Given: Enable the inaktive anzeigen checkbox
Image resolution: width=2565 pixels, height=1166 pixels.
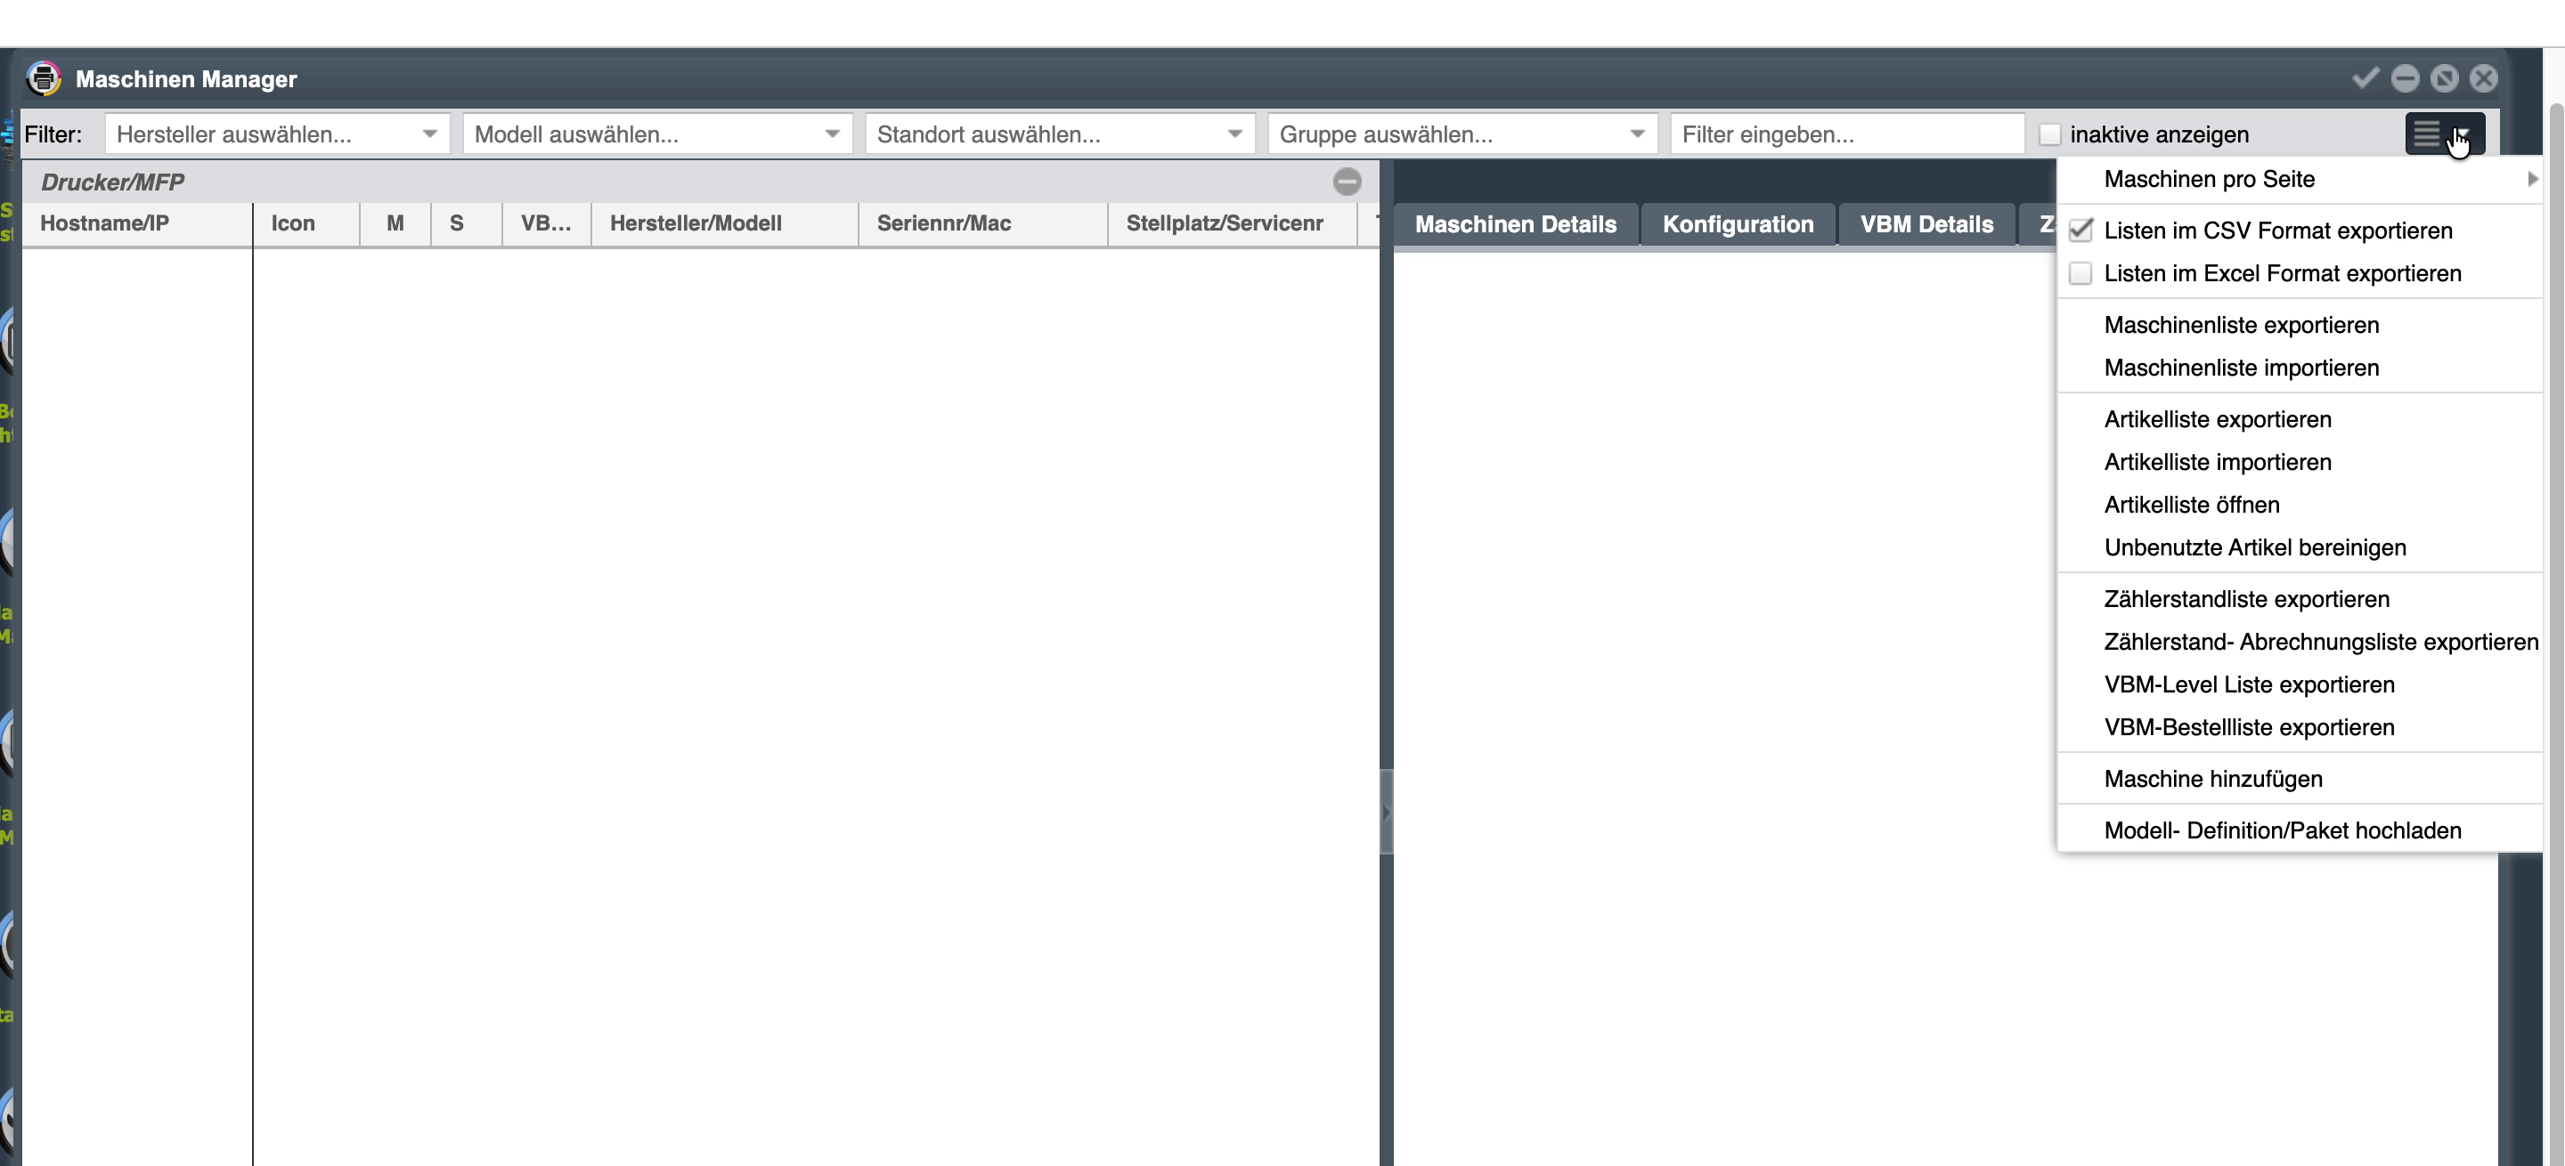Looking at the screenshot, I should 2049,134.
